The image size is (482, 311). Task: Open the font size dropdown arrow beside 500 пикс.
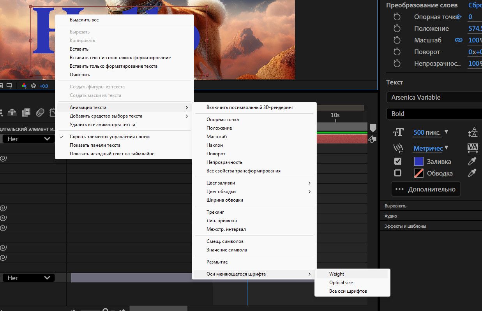[x=447, y=132]
